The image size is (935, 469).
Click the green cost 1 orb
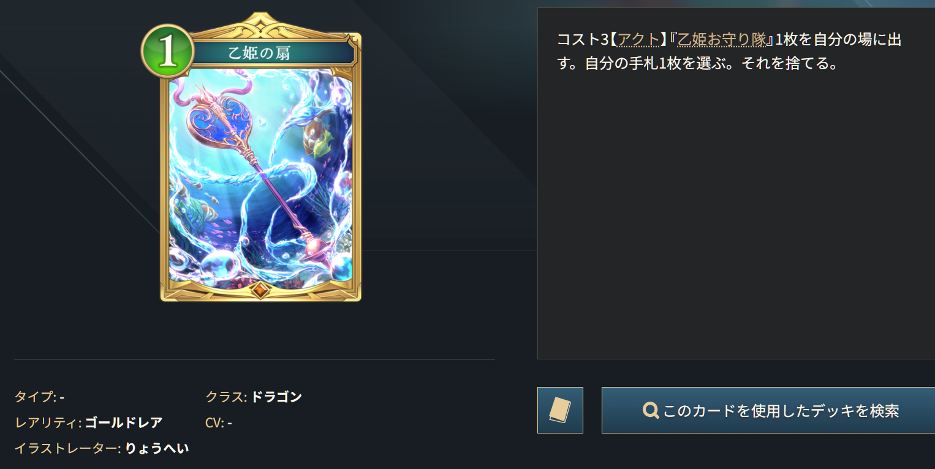point(167,51)
